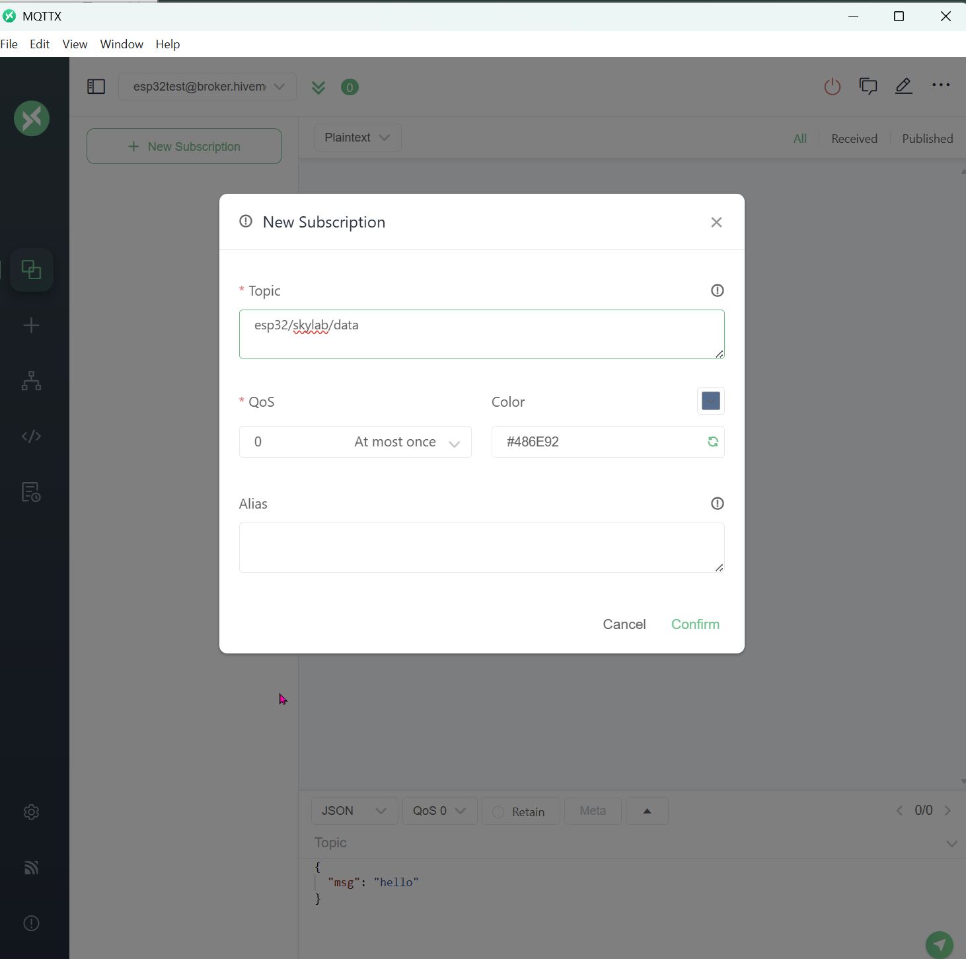This screenshot has height=959, width=966.
Task: Go to the previous message history arrow
Action: 899,811
